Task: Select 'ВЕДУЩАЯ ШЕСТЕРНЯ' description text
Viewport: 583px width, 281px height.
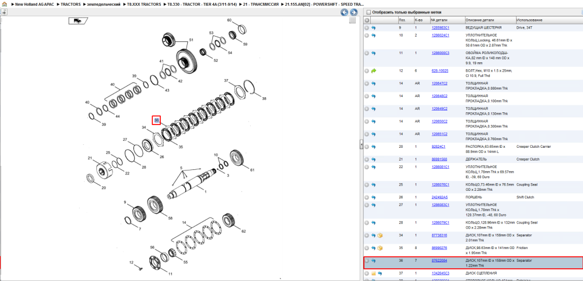Action: (x=483, y=27)
